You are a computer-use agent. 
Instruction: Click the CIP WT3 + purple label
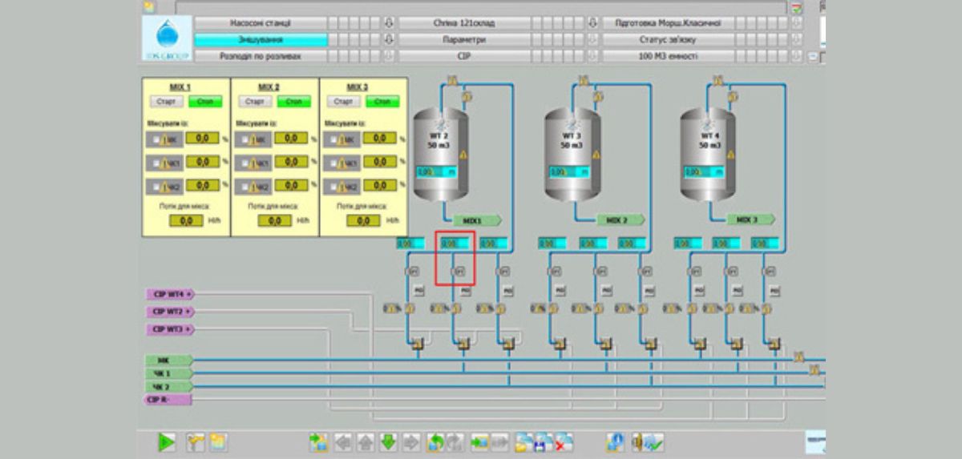pos(170,329)
